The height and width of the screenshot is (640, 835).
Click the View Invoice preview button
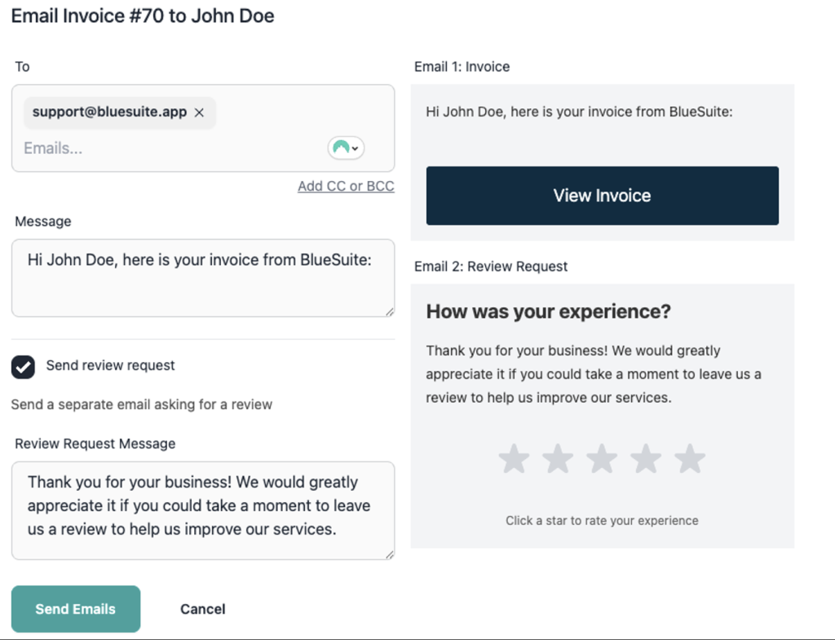pos(603,196)
